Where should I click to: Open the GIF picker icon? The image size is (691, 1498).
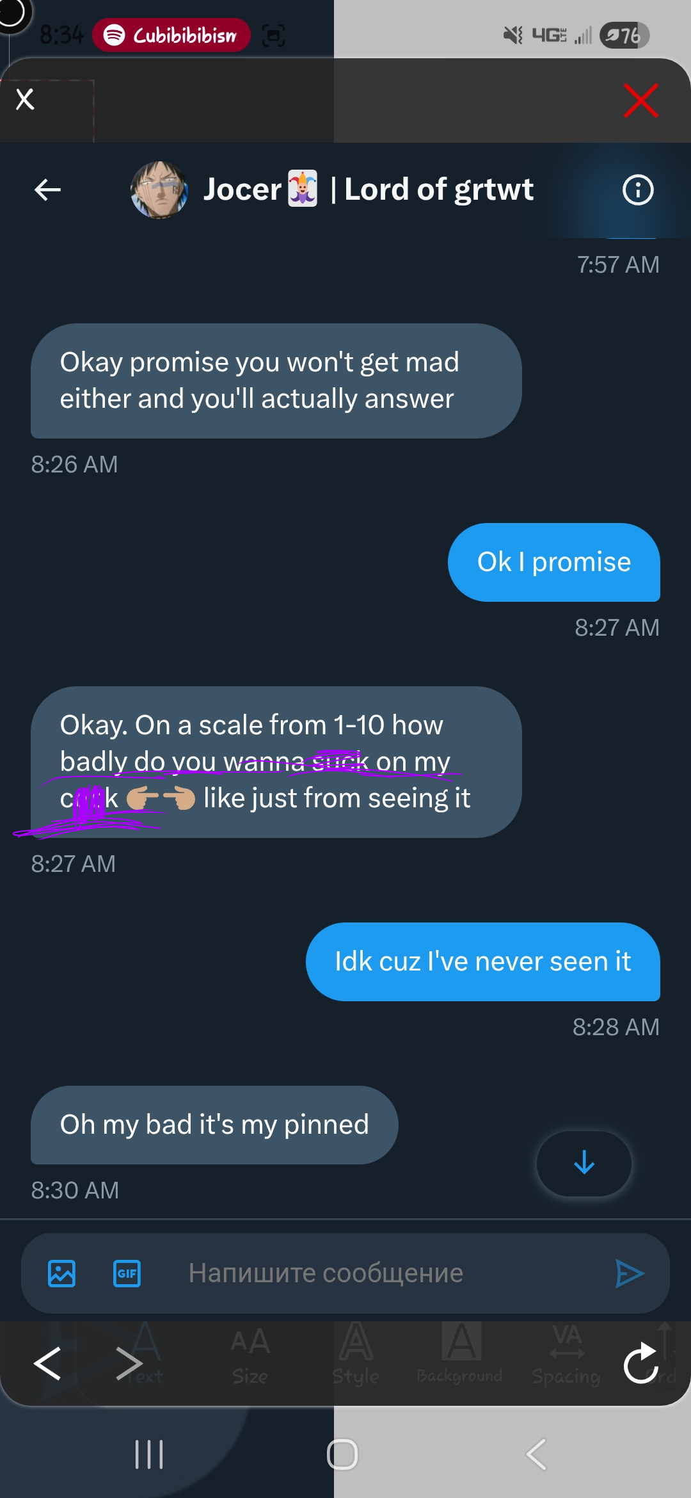click(127, 1273)
